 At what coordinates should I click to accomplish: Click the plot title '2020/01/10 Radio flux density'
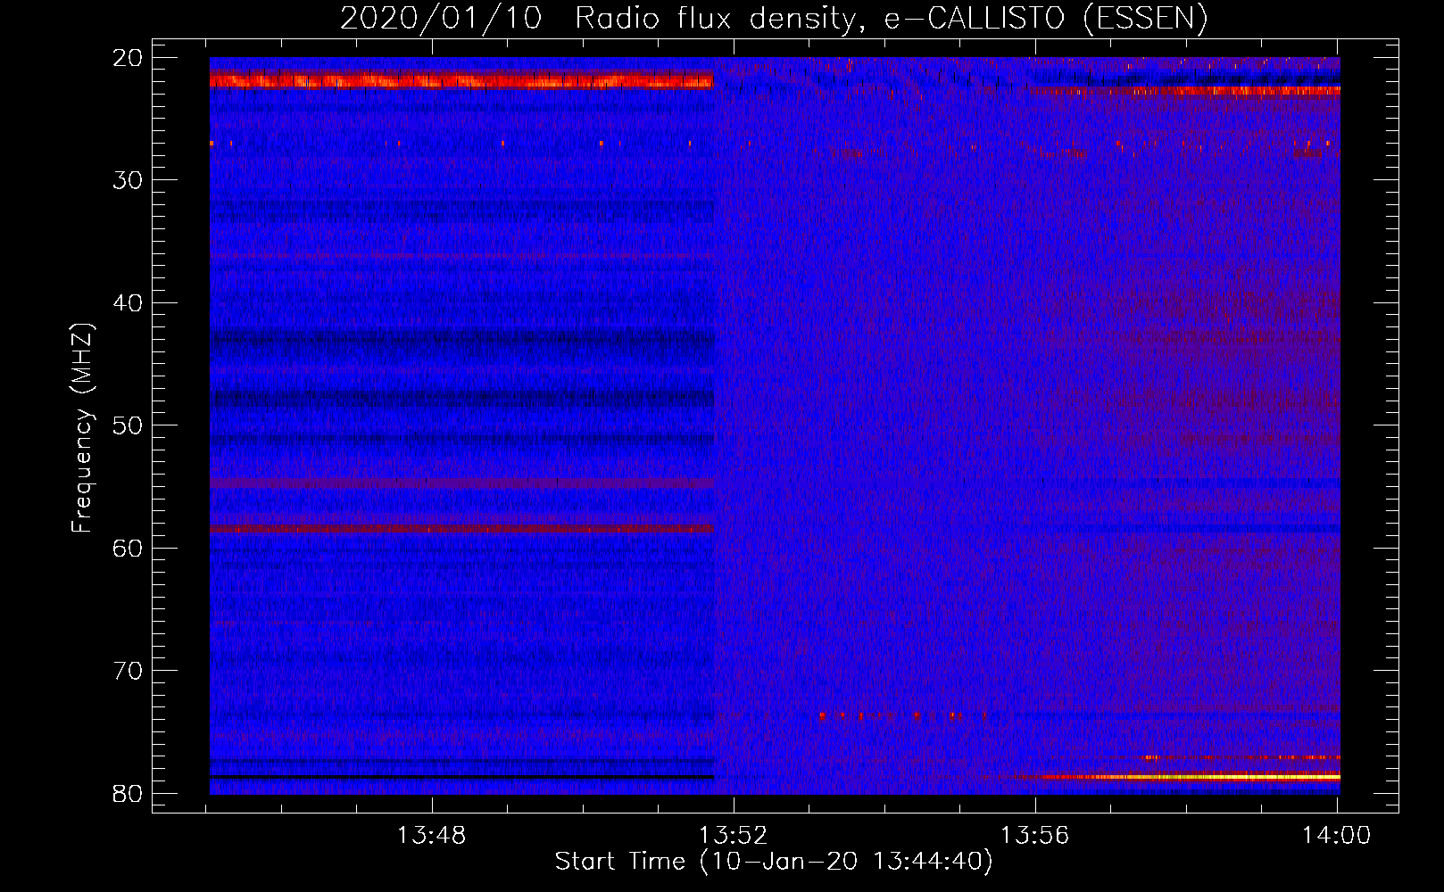coord(774,18)
